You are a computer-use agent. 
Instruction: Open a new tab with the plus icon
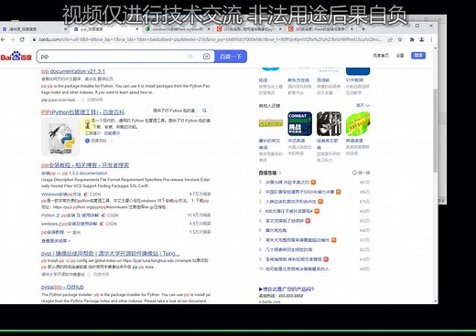(363, 29)
